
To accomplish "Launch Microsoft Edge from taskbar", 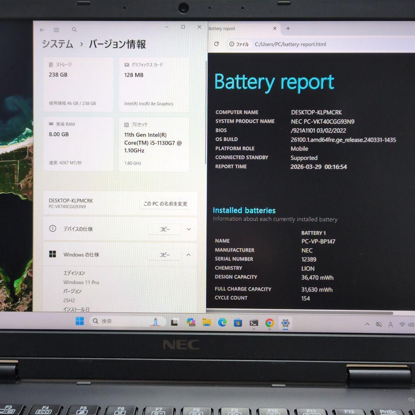I will (222, 322).
